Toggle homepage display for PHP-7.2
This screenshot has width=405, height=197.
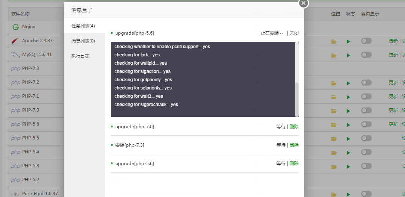click(x=366, y=83)
